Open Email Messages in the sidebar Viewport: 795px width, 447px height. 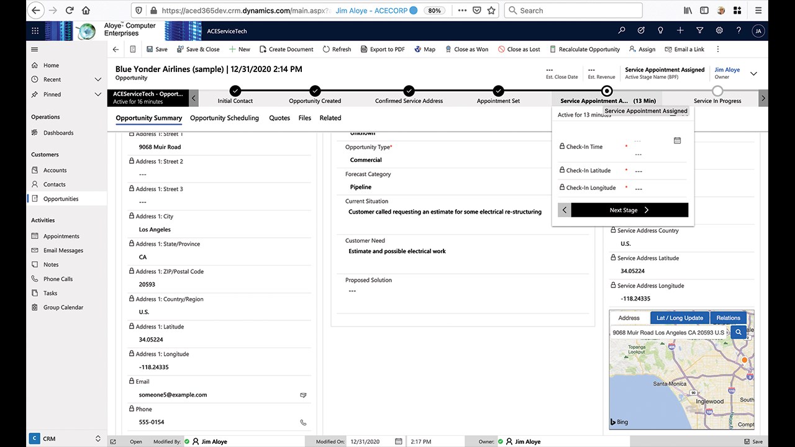63,250
